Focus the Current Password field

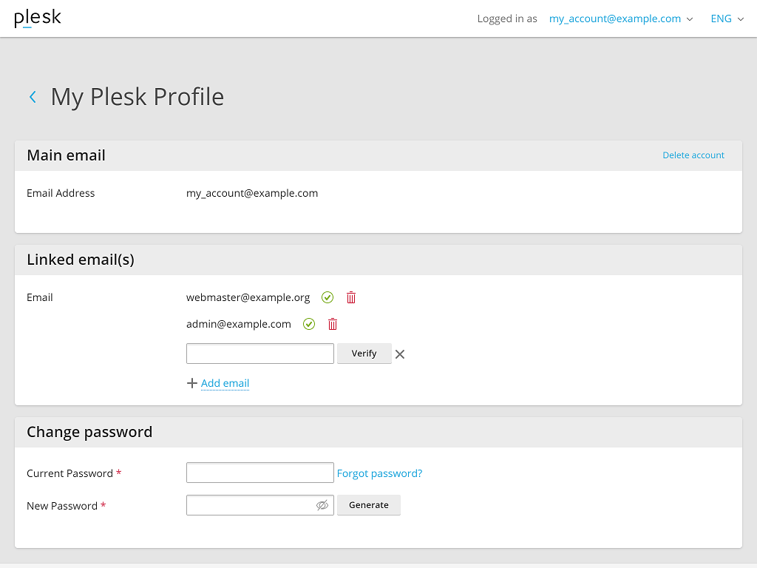259,473
